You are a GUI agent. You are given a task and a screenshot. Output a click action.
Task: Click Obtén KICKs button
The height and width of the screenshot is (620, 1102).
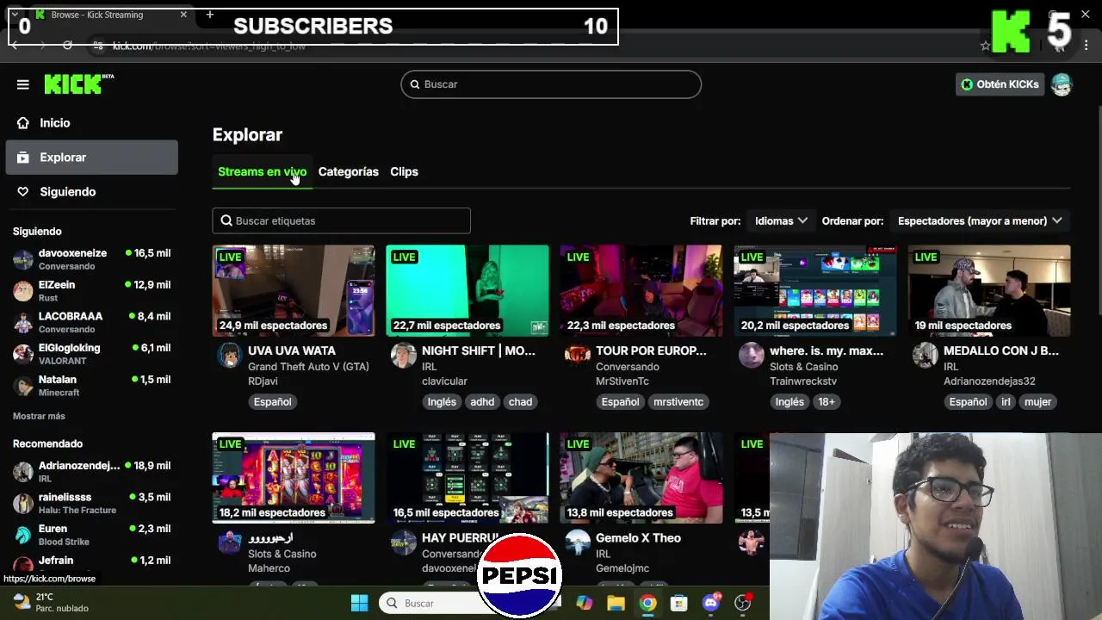1000,84
